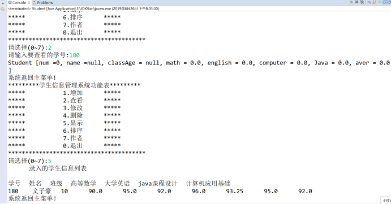
Task: Click '3.修改' menu line
Action: [72, 108]
